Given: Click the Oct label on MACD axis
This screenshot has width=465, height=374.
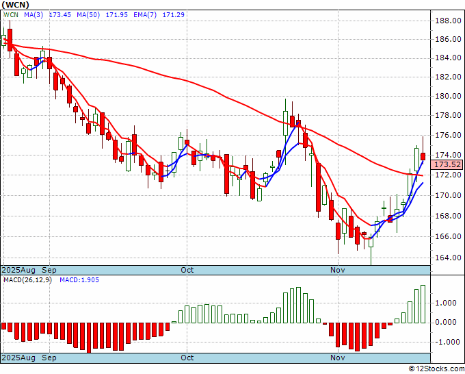Looking at the screenshot, I should click(187, 358).
